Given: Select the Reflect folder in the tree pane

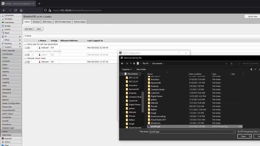Looking at the screenshot, I should pyautogui.click(x=132, y=120).
